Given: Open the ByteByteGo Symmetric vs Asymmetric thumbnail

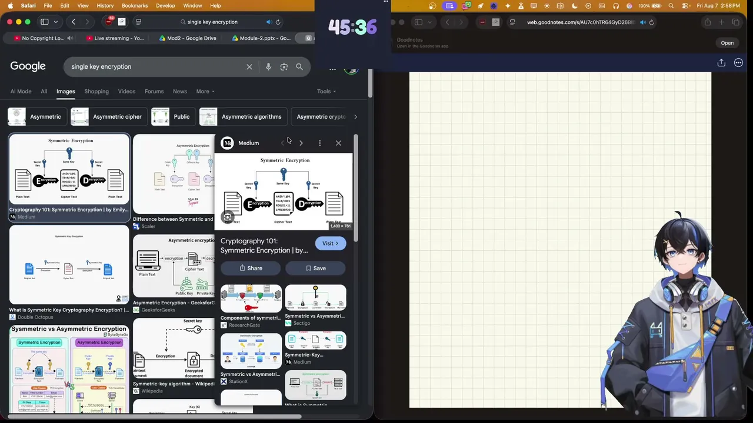Looking at the screenshot, I should click(69, 369).
